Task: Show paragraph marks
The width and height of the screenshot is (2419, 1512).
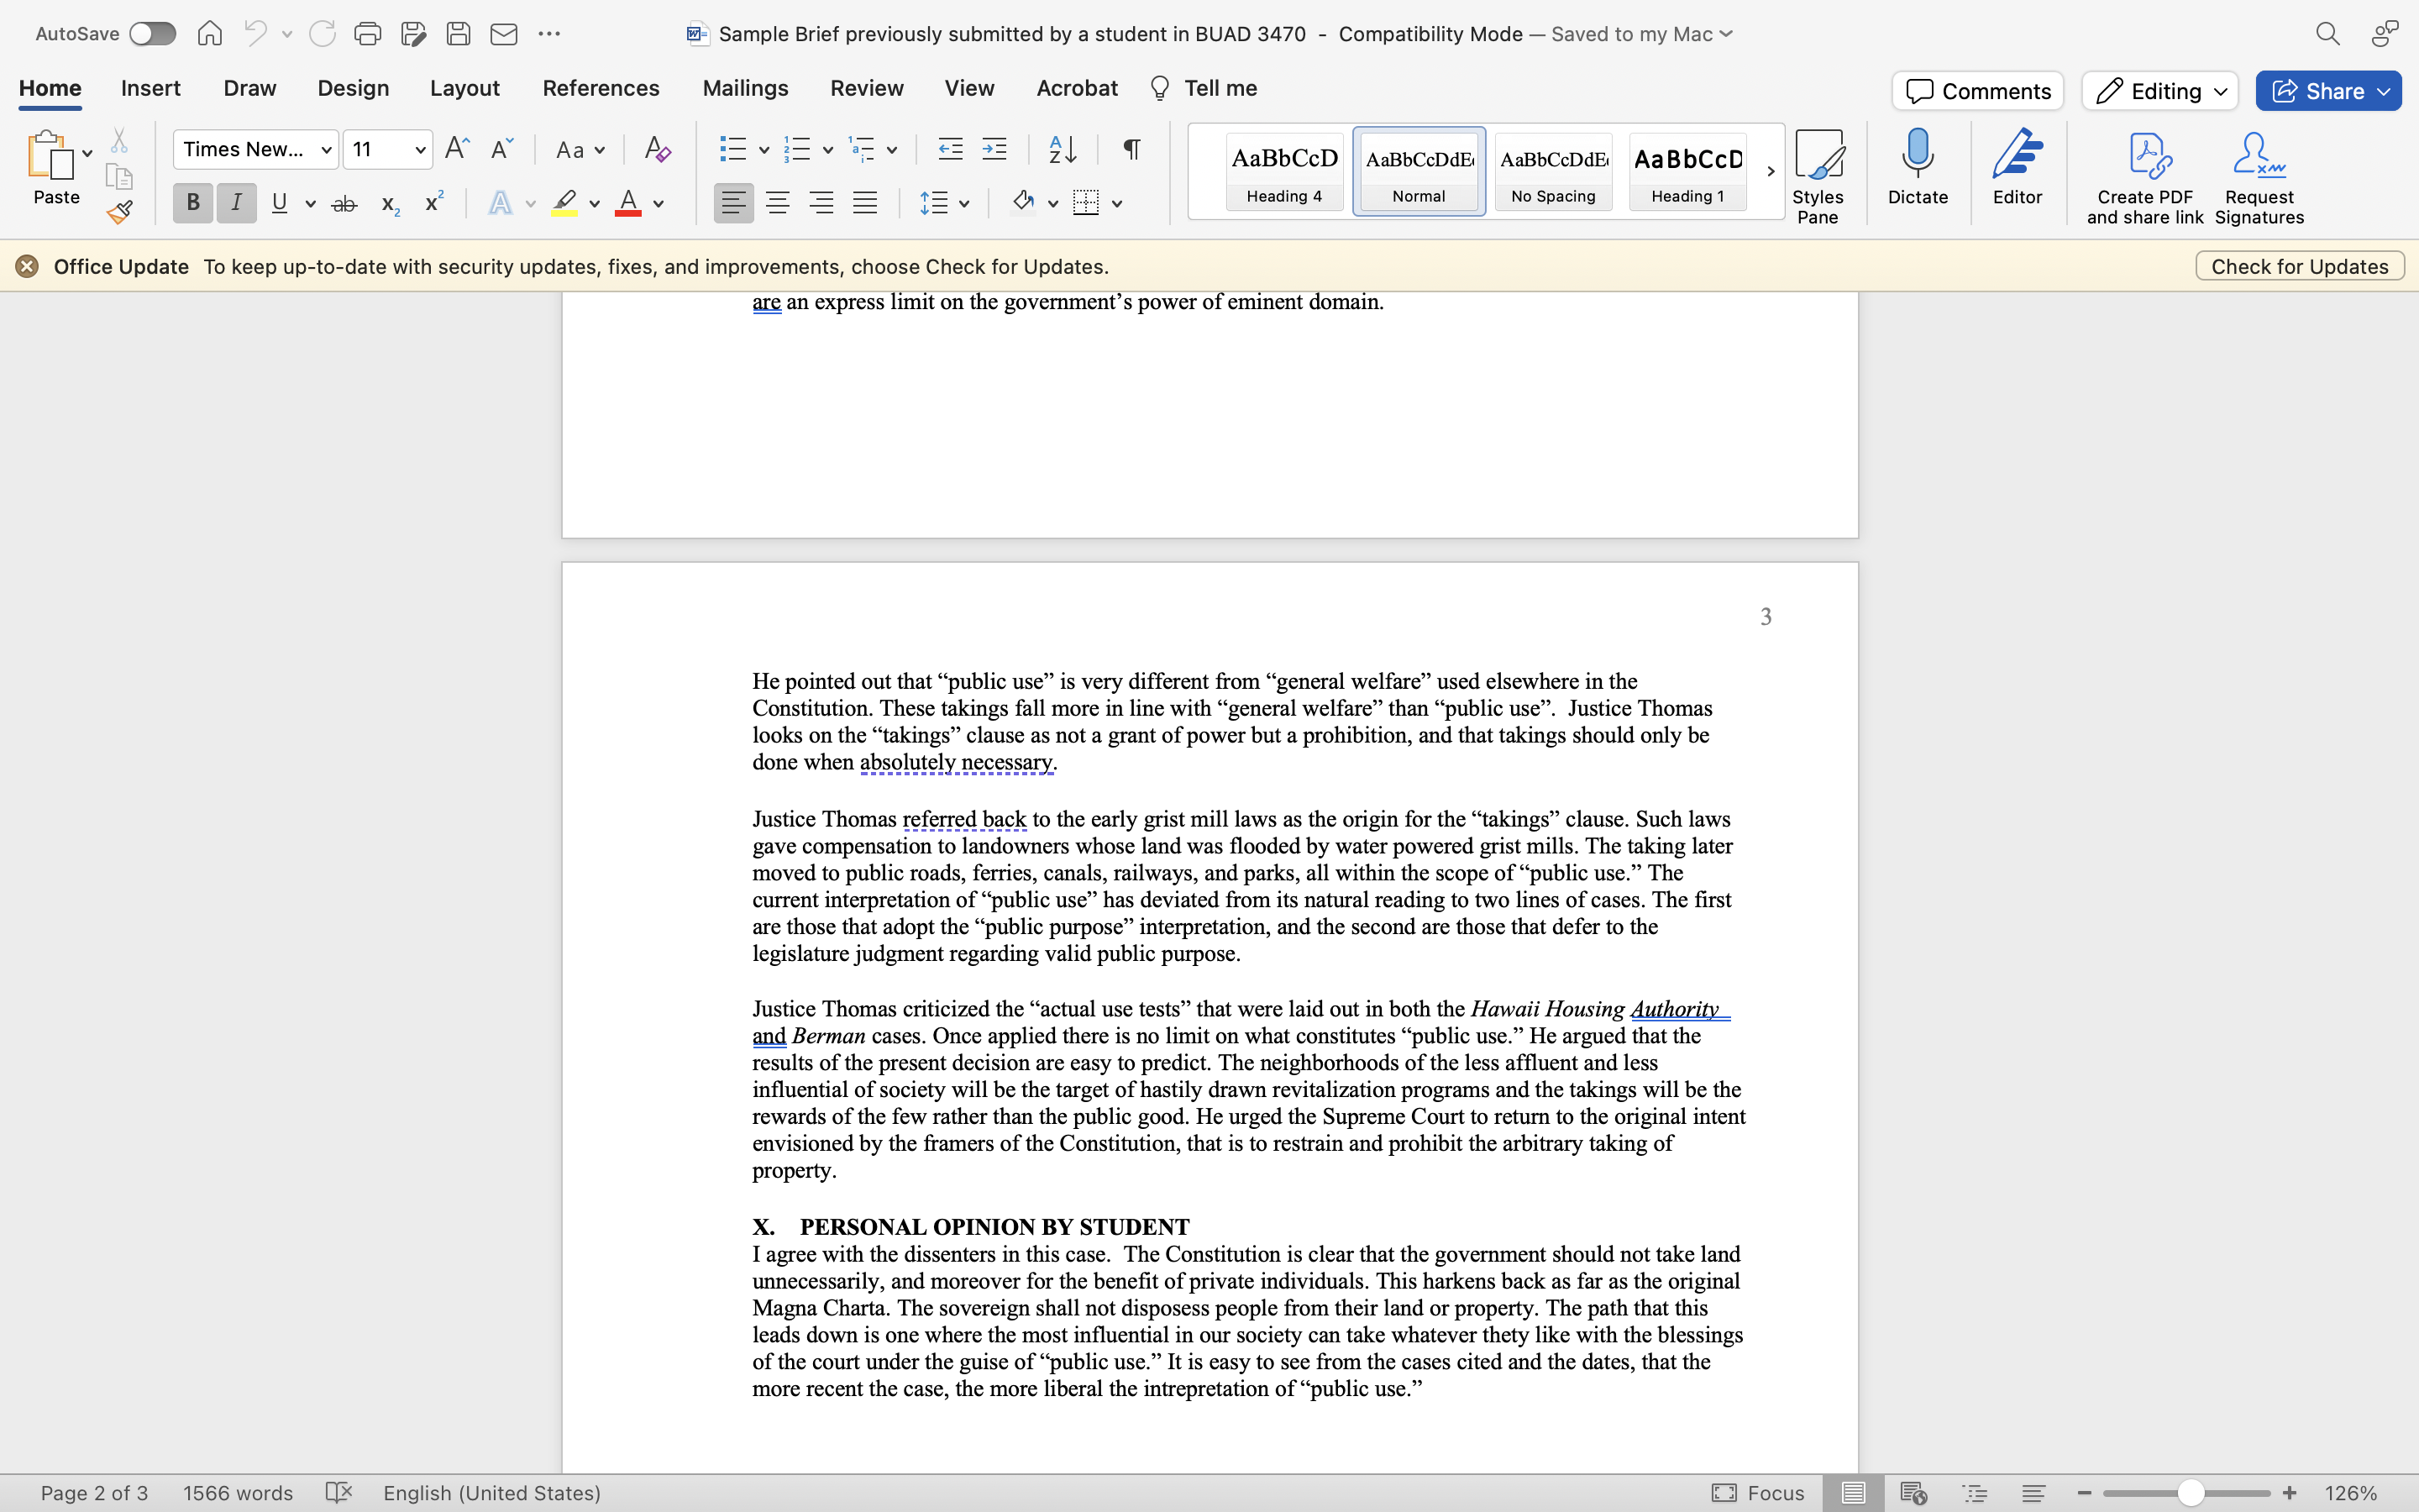Action: (1130, 148)
